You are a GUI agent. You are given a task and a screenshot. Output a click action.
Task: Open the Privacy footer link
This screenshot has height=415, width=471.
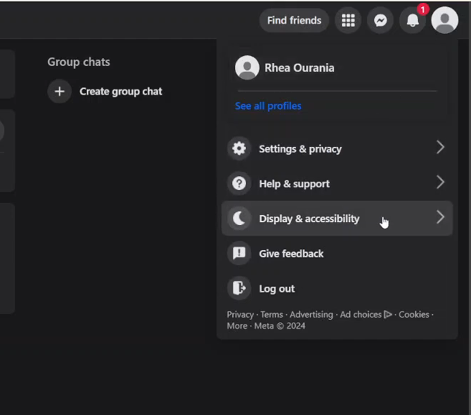[x=240, y=314]
